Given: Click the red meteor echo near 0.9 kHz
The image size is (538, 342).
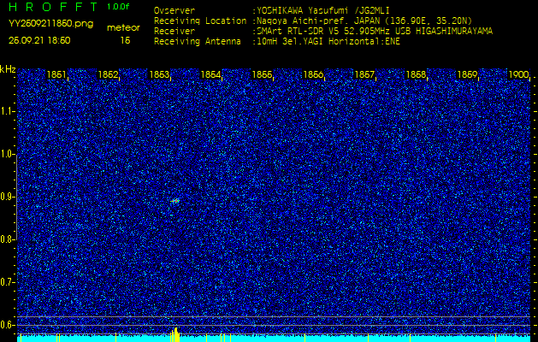Looking at the screenshot, I should click(175, 201).
